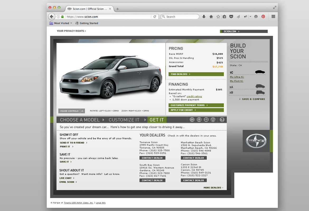This screenshot has height=211, width=309.
Task: Click the Scion logo badge
Action: coord(256,141)
